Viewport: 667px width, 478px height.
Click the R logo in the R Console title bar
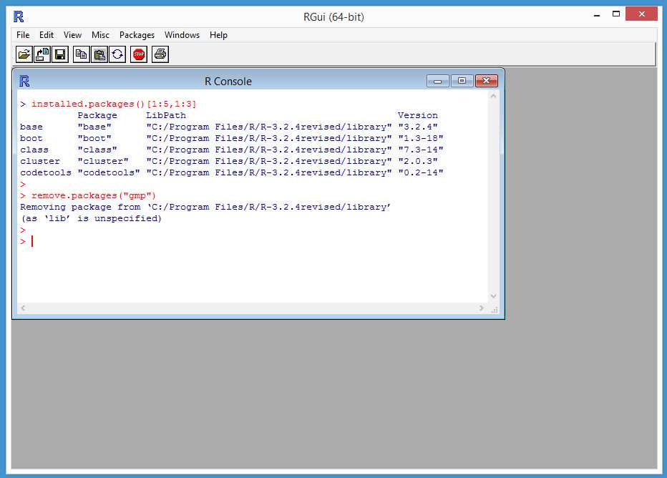[24, 81]
